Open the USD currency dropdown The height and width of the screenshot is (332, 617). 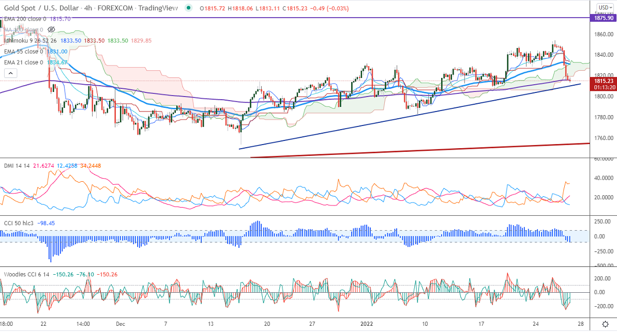[x=605, y=8]
